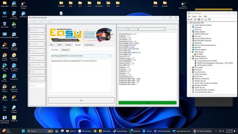238x134 pixels.
Task: Select the Smart card readers category
Action: click(200, 74)
